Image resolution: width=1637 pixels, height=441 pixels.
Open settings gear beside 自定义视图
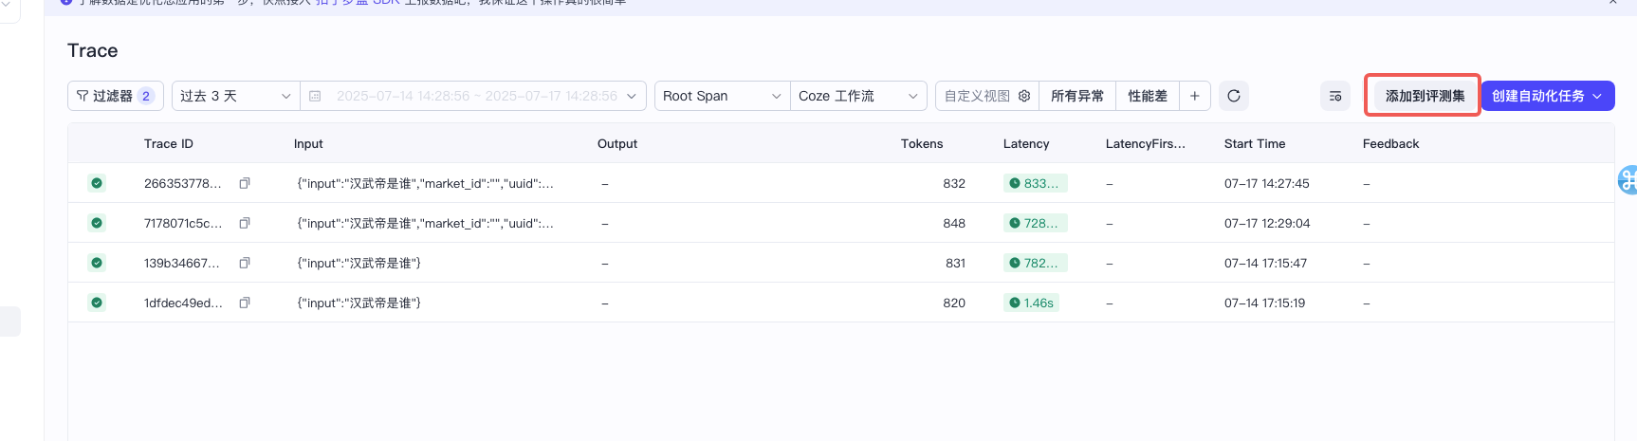coord(1024,96)
